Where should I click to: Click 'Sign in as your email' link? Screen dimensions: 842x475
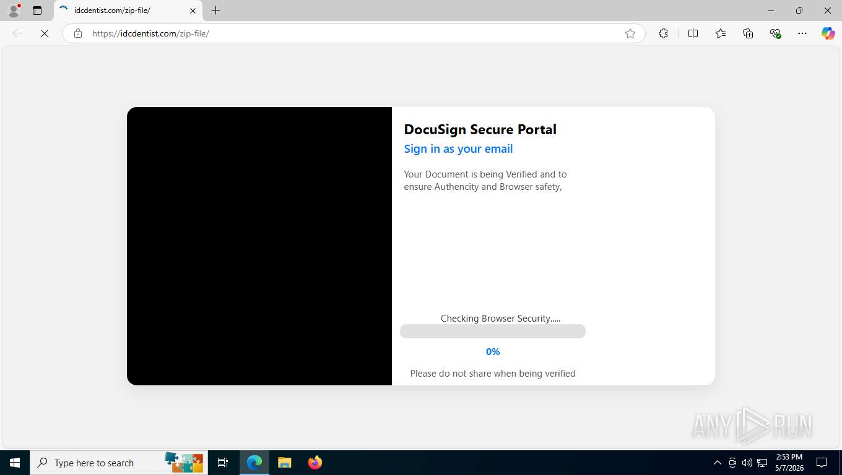click(458, 148)
